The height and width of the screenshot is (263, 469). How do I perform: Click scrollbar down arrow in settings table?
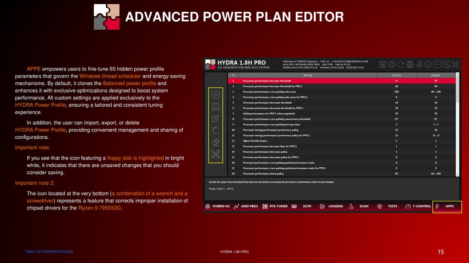pos(458,175)
